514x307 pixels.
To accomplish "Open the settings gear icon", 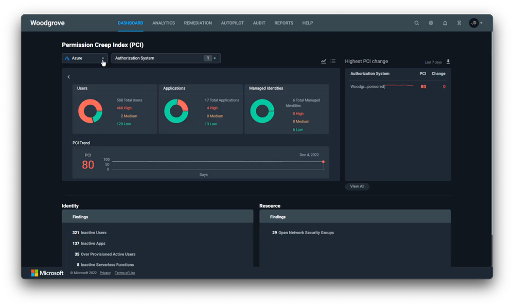I will (431, 23).
